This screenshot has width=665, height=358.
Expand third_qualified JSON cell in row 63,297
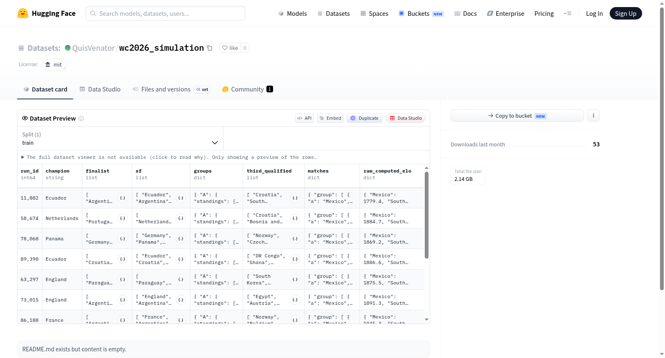[295, 279]
